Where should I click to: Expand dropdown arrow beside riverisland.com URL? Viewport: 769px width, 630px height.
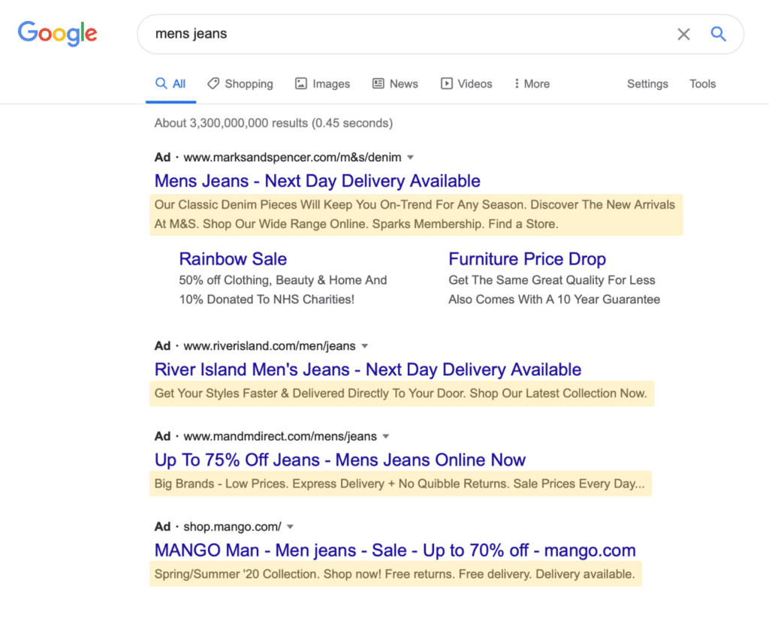pos(364,346)
